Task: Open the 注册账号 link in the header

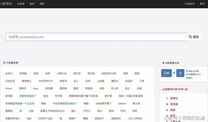Action: tap(190, 4)
